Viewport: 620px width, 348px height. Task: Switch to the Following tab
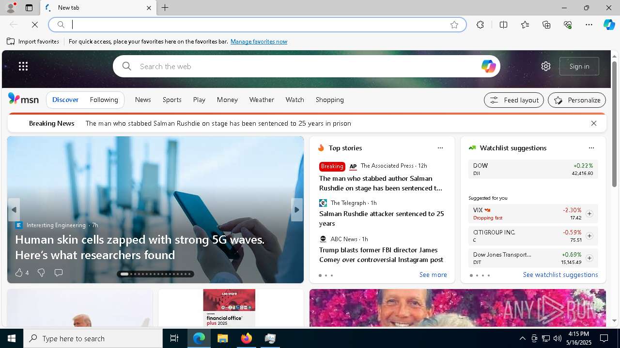(x=104, y=100)
